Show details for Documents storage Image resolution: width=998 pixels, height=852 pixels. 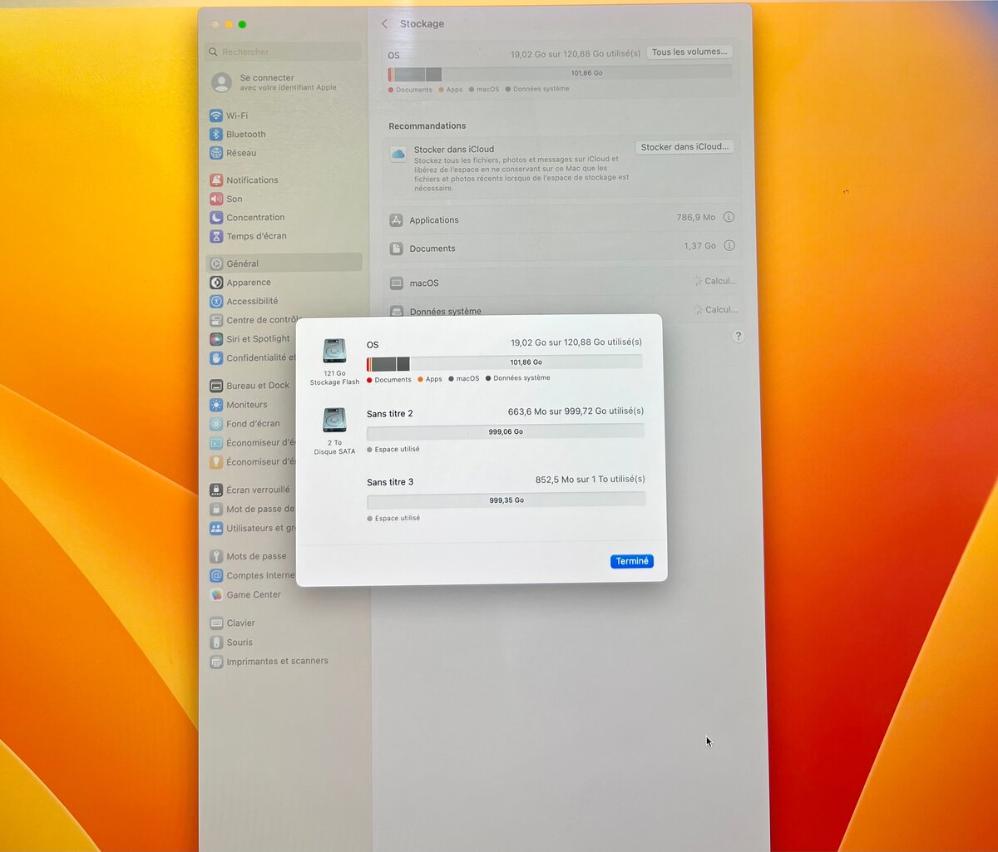(x=729, y=246)
